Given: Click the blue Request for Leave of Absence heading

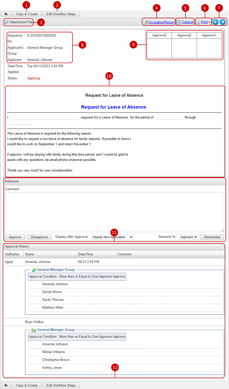Looking at the screenshot, I should point(114,107).
